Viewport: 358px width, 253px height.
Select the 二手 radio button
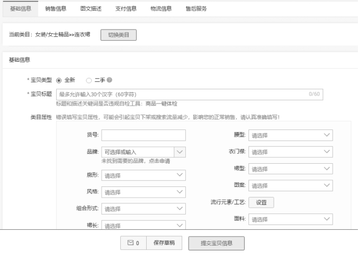(89, 80)
